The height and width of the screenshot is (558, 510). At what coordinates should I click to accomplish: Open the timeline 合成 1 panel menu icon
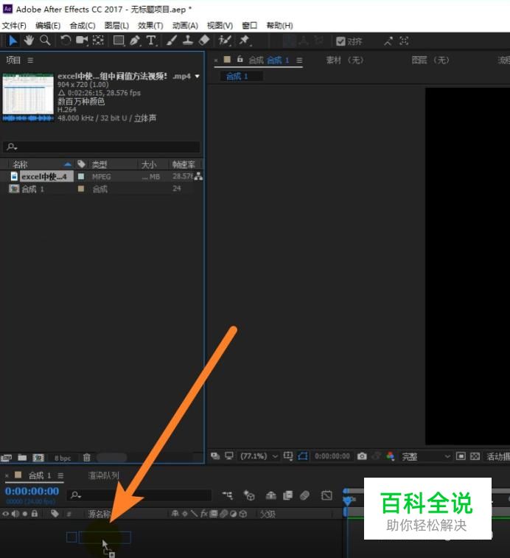click(61, 475)
